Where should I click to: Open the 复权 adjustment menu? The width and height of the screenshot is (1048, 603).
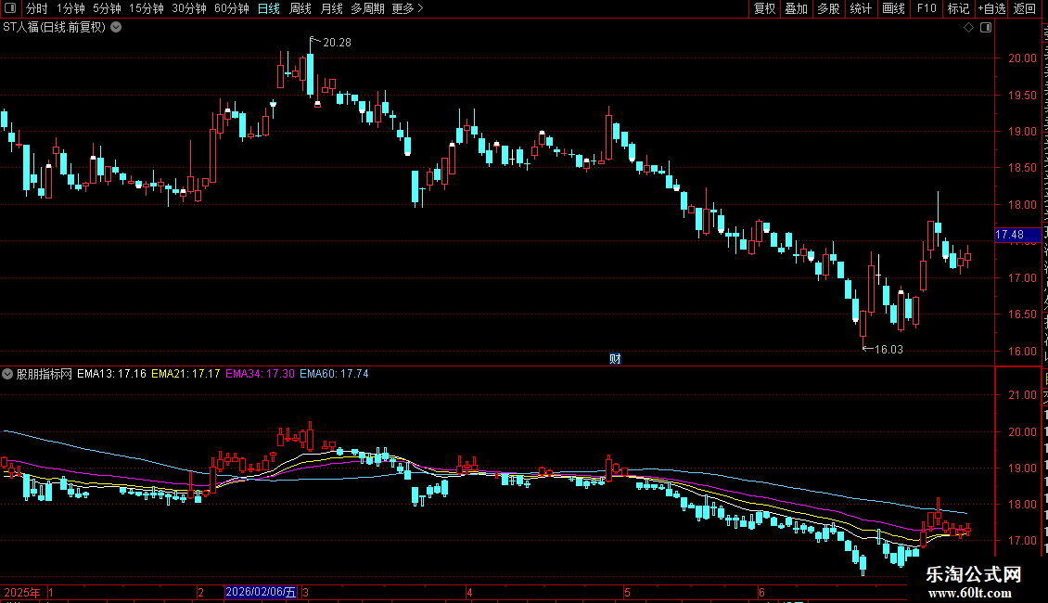pyautogui.click(x=764, y=8)
